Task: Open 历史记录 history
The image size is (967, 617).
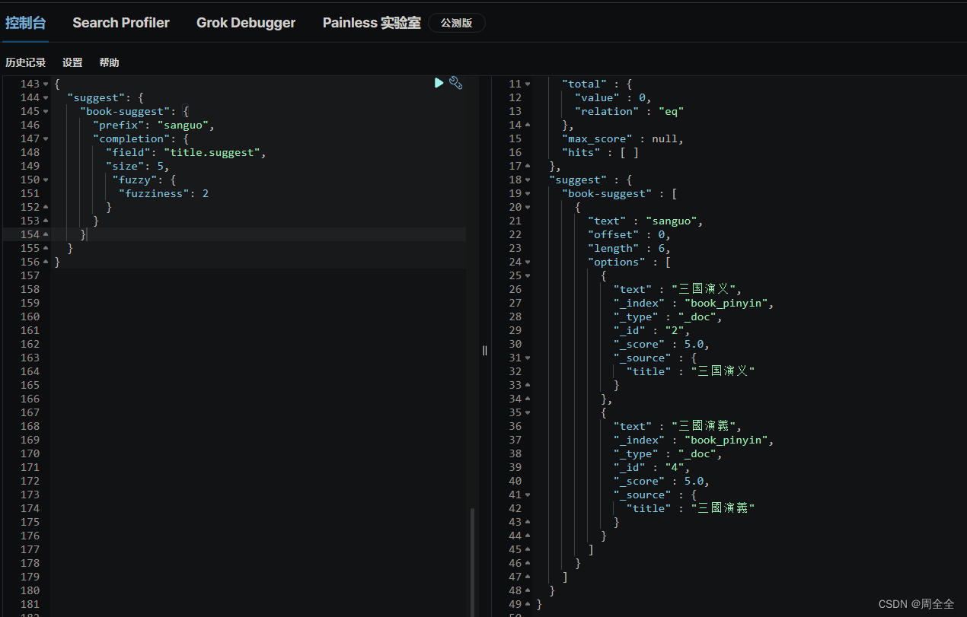Action: pos(26,62)
